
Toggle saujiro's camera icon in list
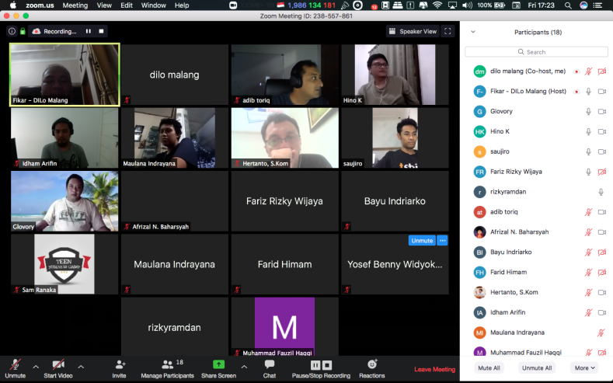click(x=602, y=151)
